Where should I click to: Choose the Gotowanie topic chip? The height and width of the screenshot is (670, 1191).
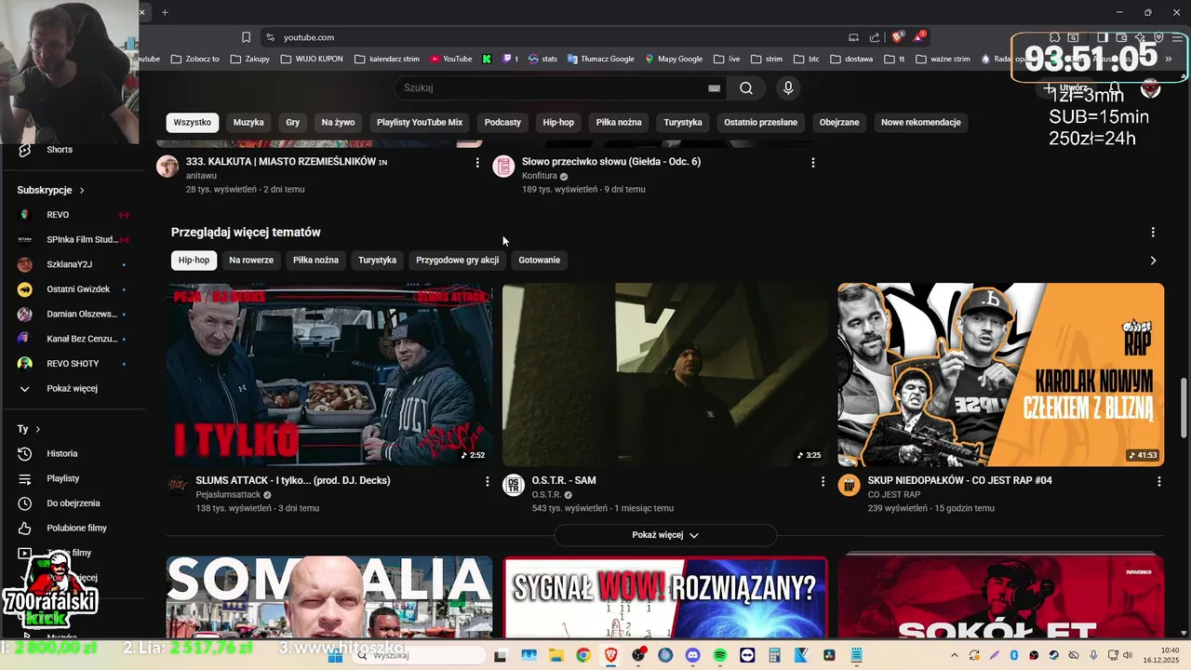540,261
